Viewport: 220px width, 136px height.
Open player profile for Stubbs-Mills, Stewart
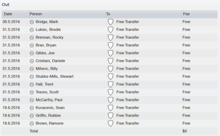[x=55, y=76]
